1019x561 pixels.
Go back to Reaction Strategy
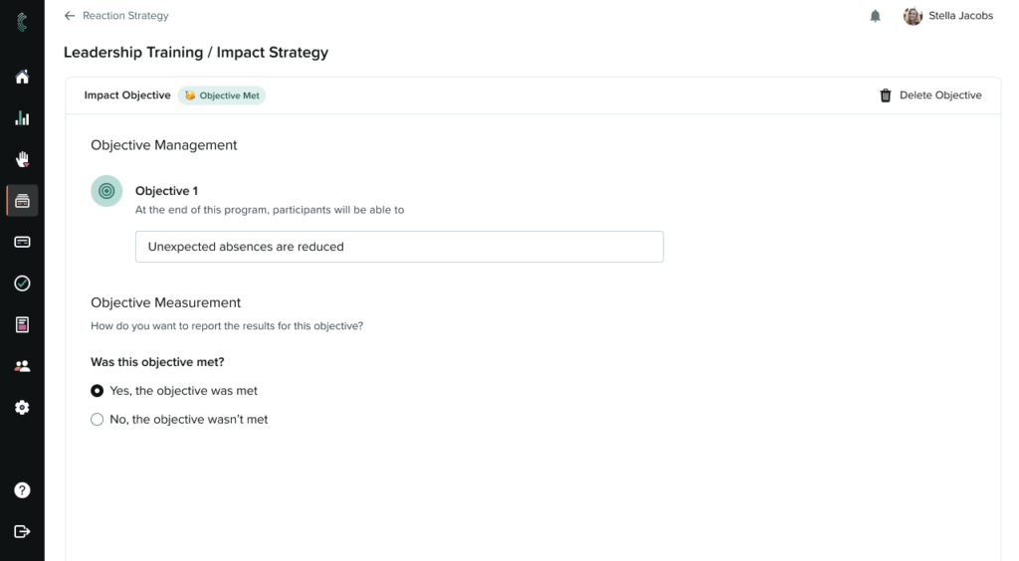pyautogui.click(x=116, y=16)
